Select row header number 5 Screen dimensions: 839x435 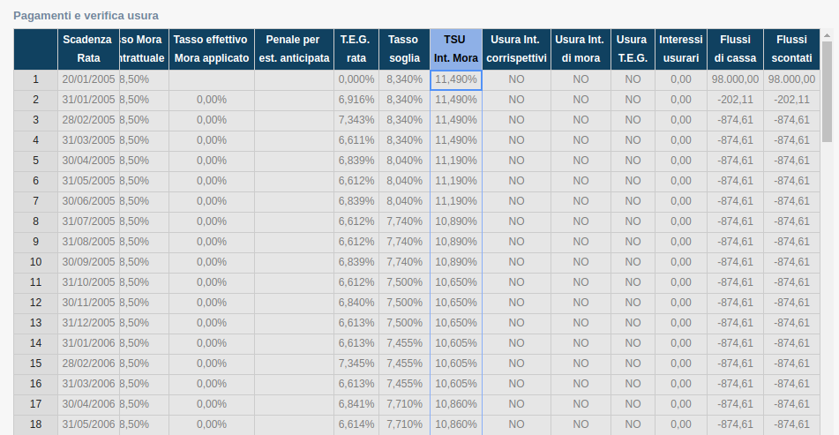tap(35, 161)
